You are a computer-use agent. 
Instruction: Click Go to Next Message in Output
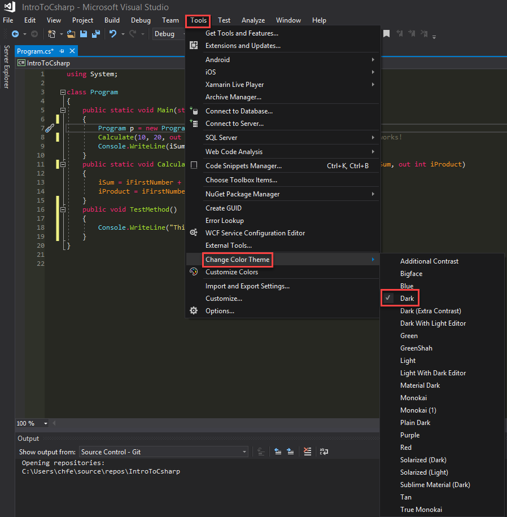290,452
